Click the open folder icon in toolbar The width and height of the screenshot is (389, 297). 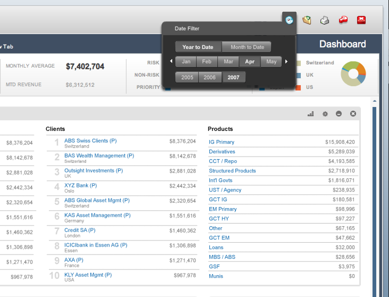[307, 20]
